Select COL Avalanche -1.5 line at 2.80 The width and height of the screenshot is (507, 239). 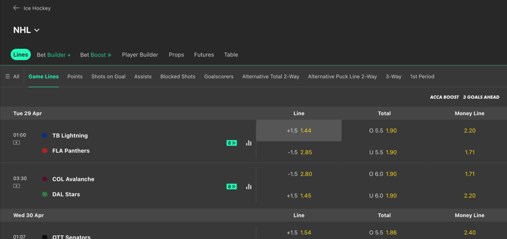click(x=299, y=174)
